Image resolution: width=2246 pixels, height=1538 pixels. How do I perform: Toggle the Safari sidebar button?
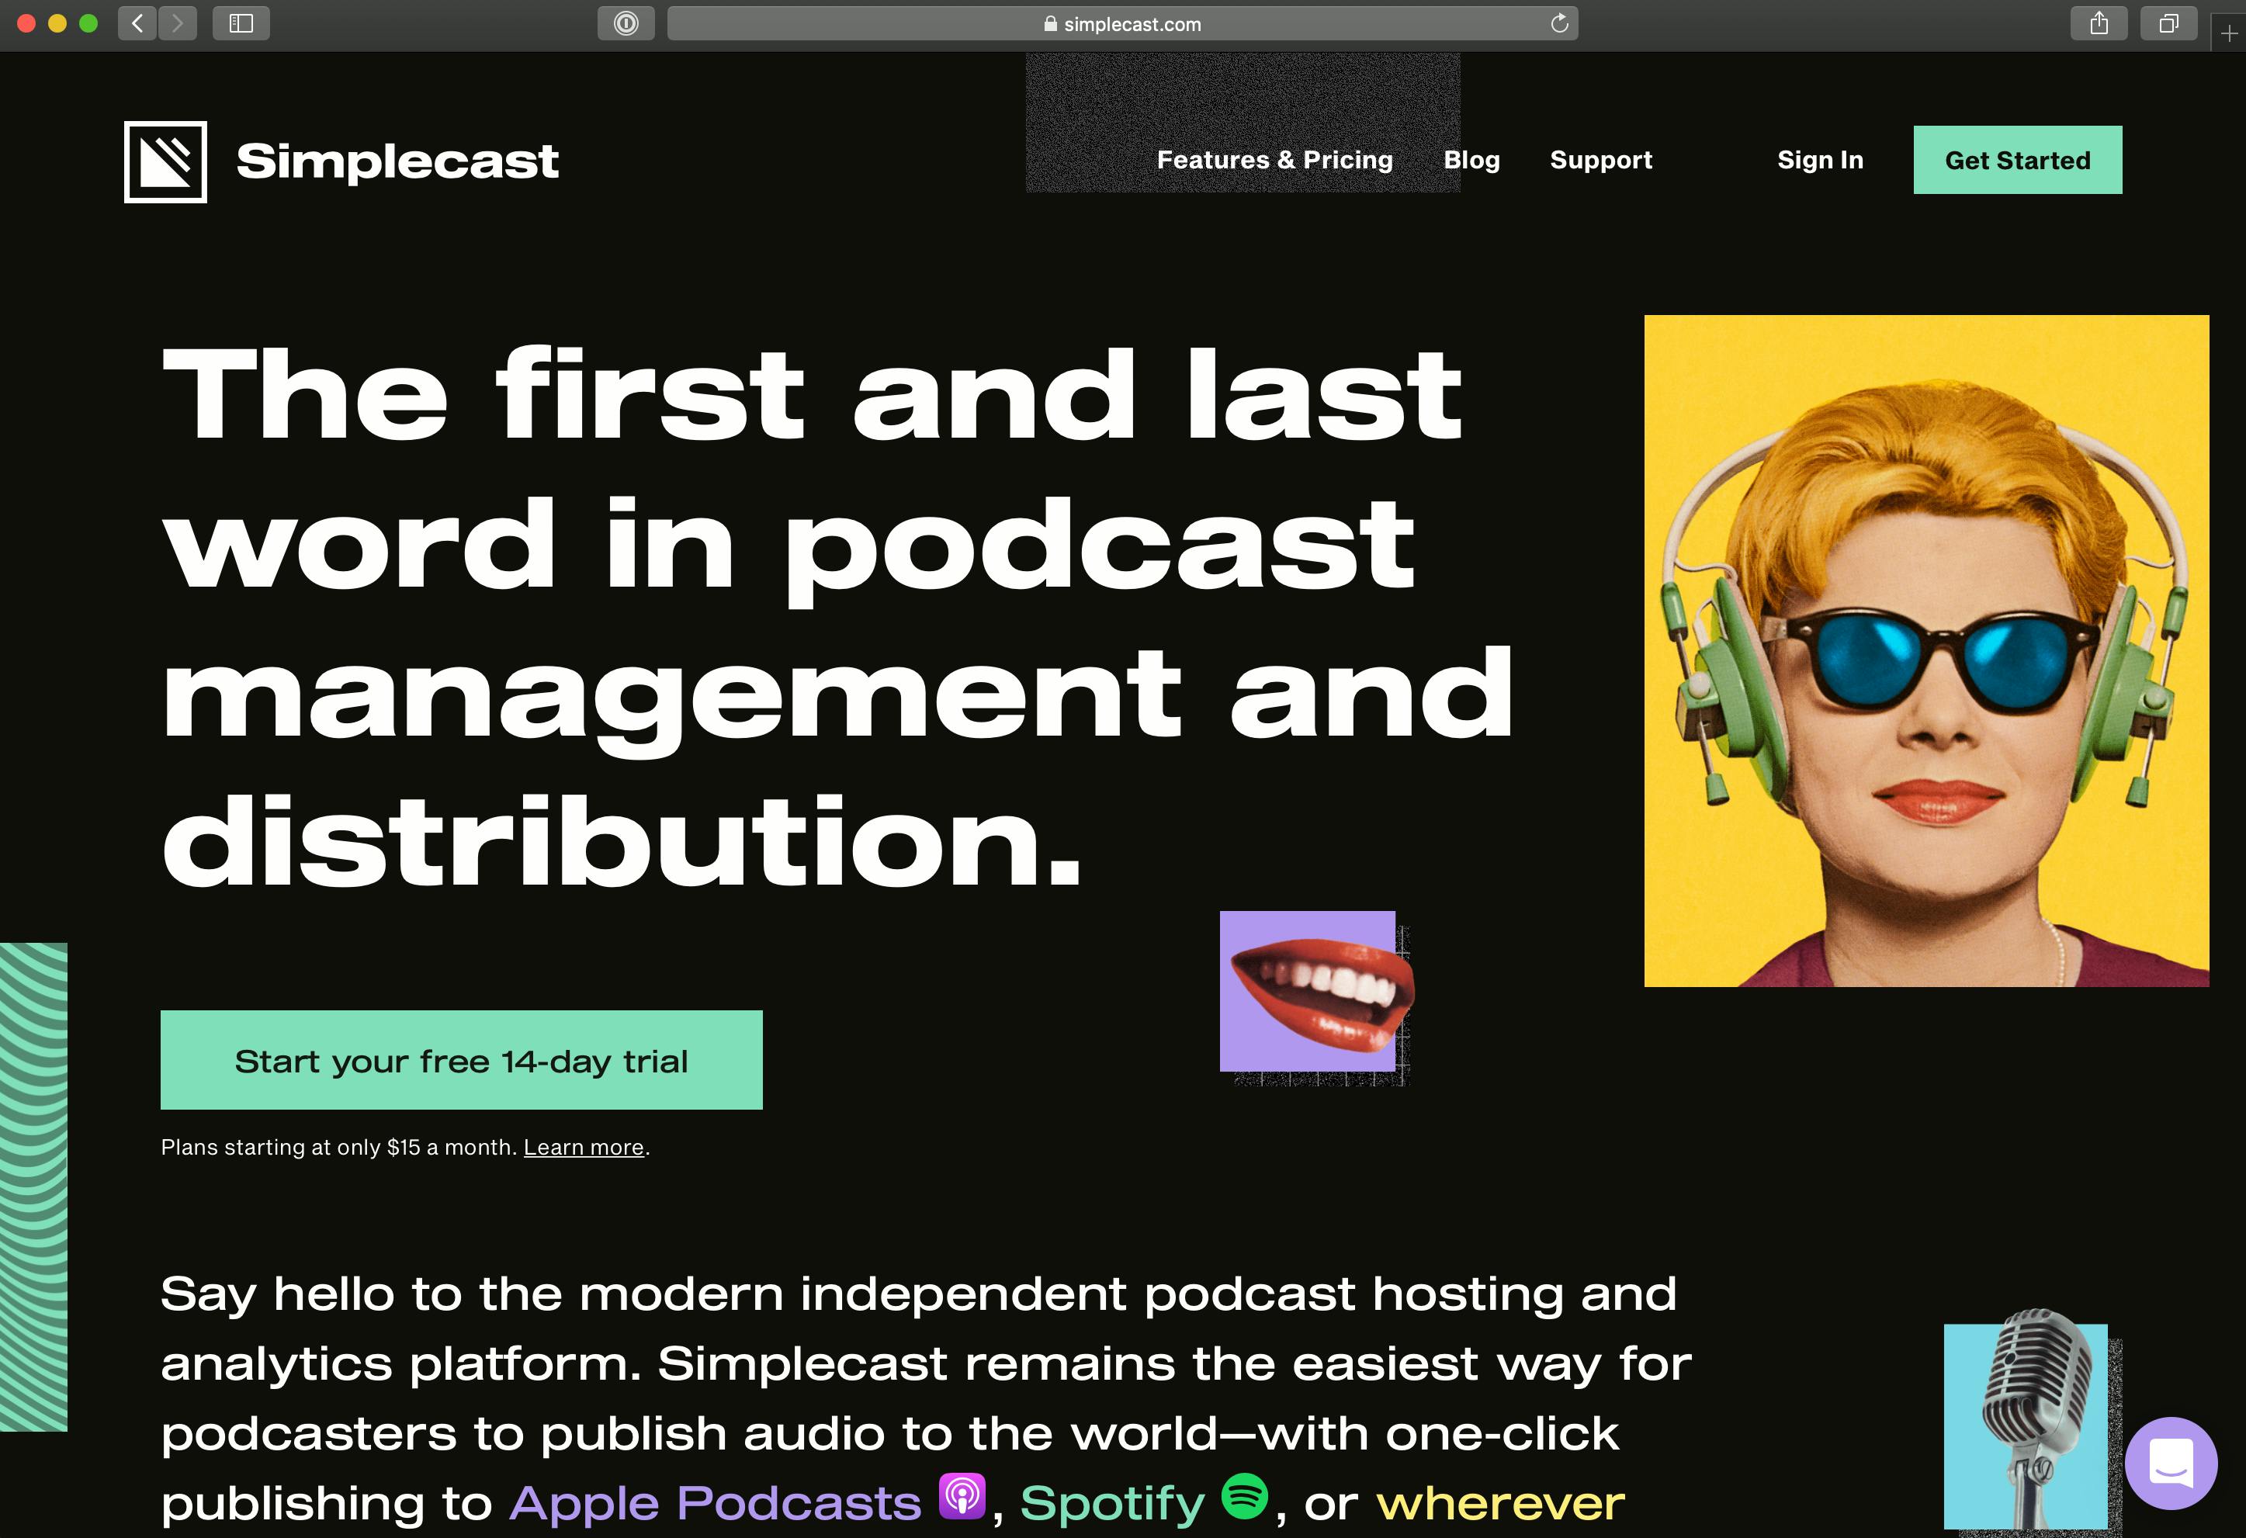click(x=241, y=23)
